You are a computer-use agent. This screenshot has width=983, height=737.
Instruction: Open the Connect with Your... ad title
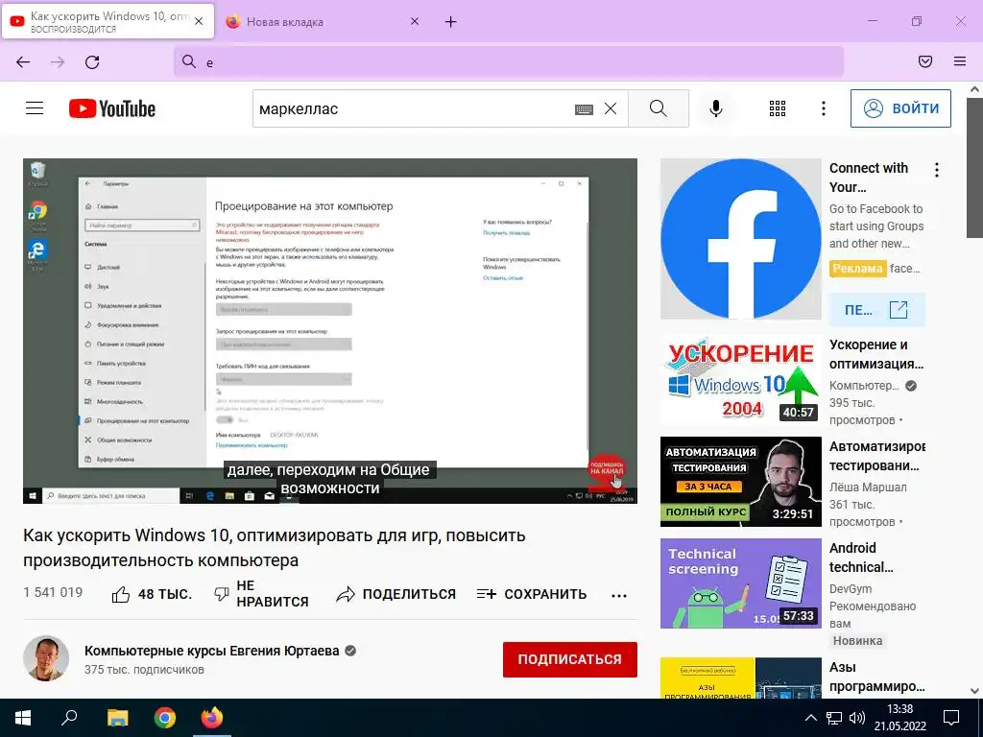tap(868, 178)
